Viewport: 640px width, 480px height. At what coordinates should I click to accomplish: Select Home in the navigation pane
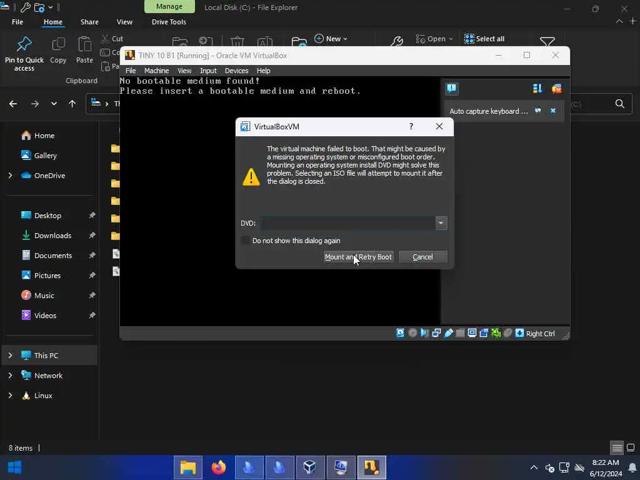click(x=44, y=136)
